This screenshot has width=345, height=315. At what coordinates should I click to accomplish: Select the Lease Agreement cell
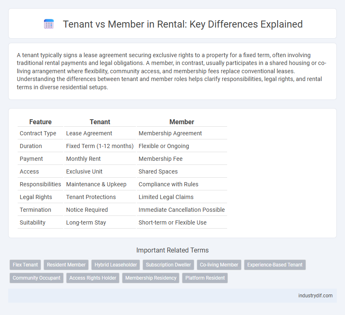tap(89, 133)
